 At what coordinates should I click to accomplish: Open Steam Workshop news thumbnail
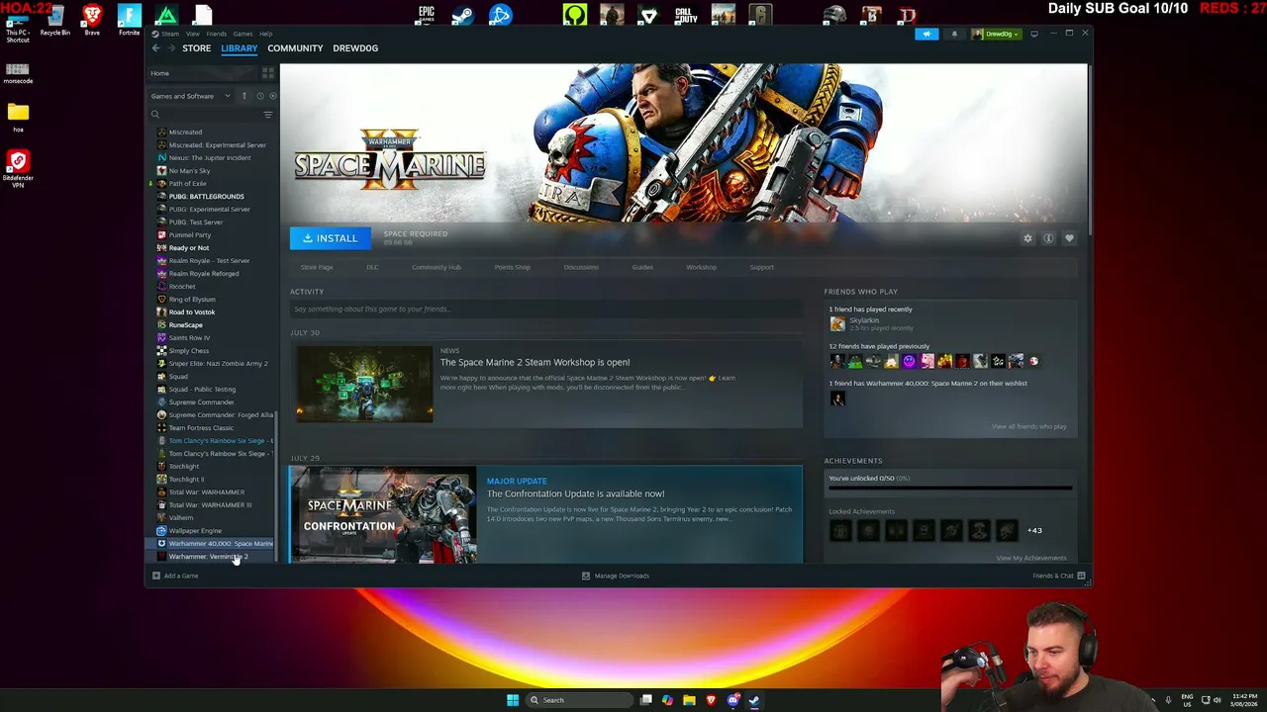click(x=364, y=384)
